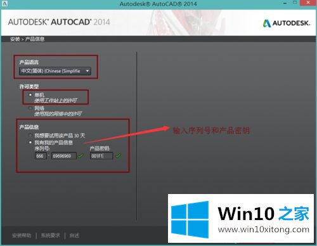Click the 使用我的网络中的许可 description text
Screen dimensions: 317x246
[x=58, y=114]
